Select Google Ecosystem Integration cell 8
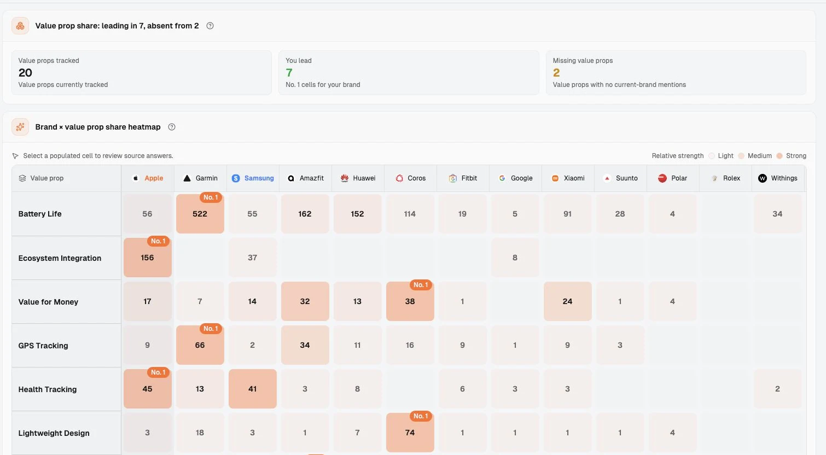 click(x=515, y=258)
